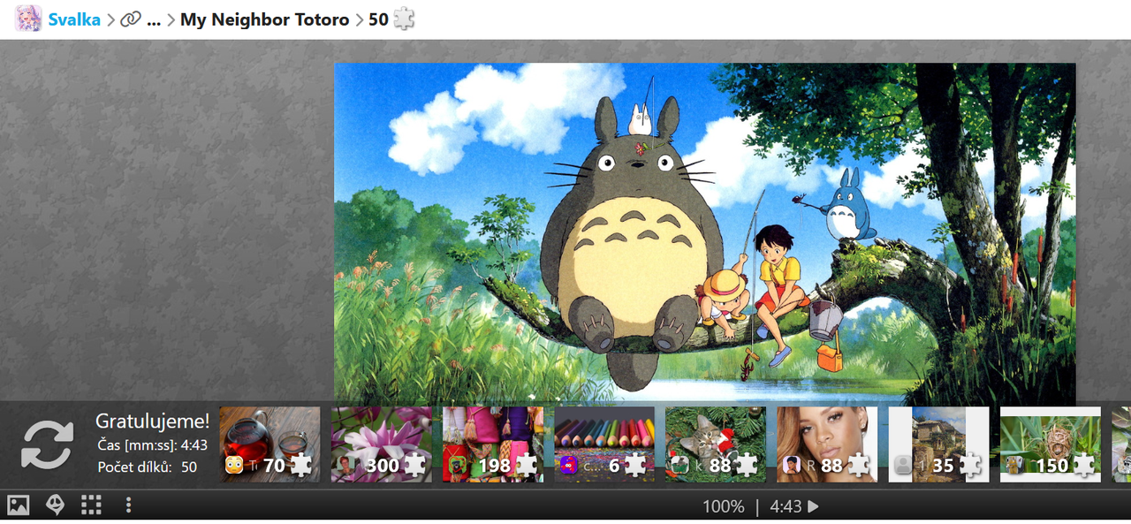Screen dimensions: 1131x524
Task: Click the user avatar on the 70-piece thumbnail
Action: pyautogui.click(x=234, y=465)
